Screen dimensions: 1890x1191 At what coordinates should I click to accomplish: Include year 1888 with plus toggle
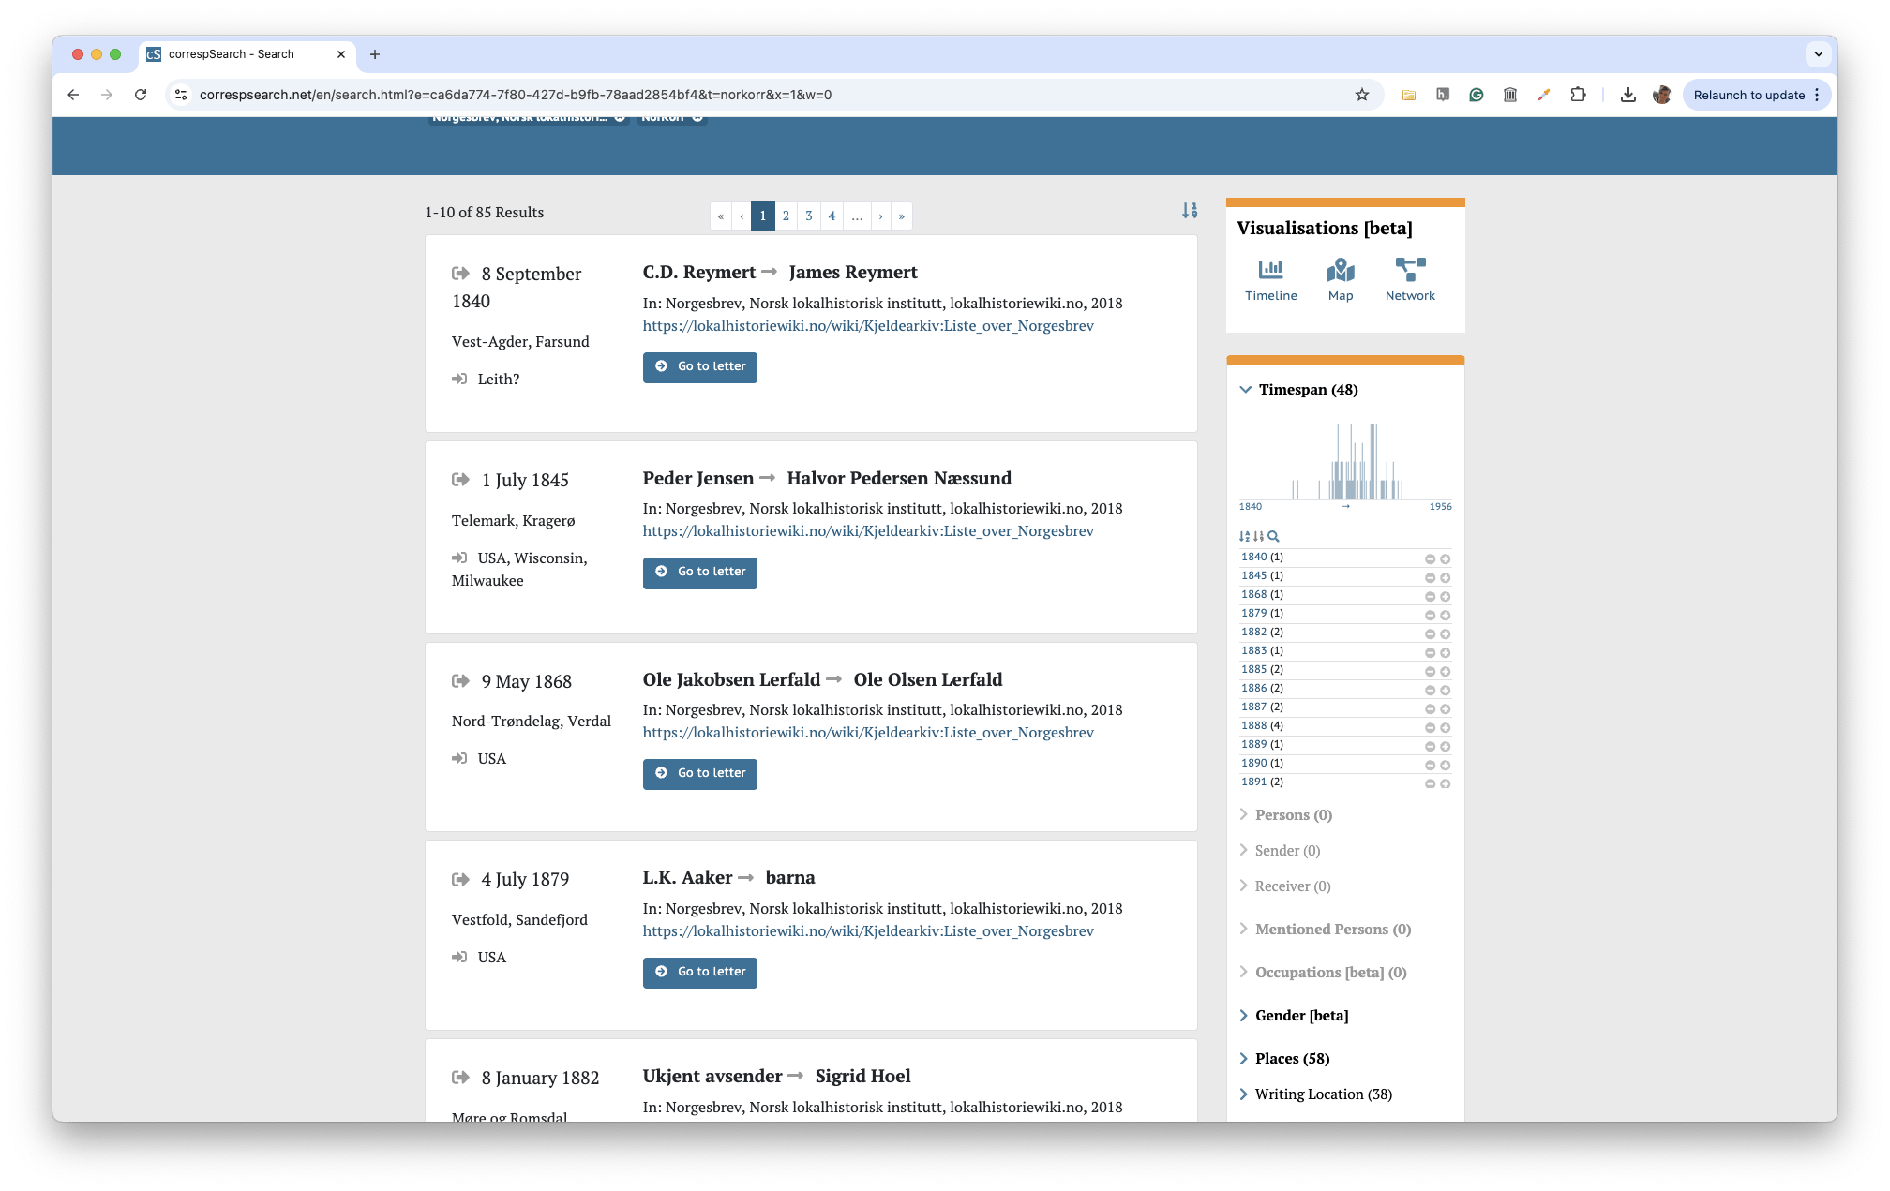(1445, 727)
